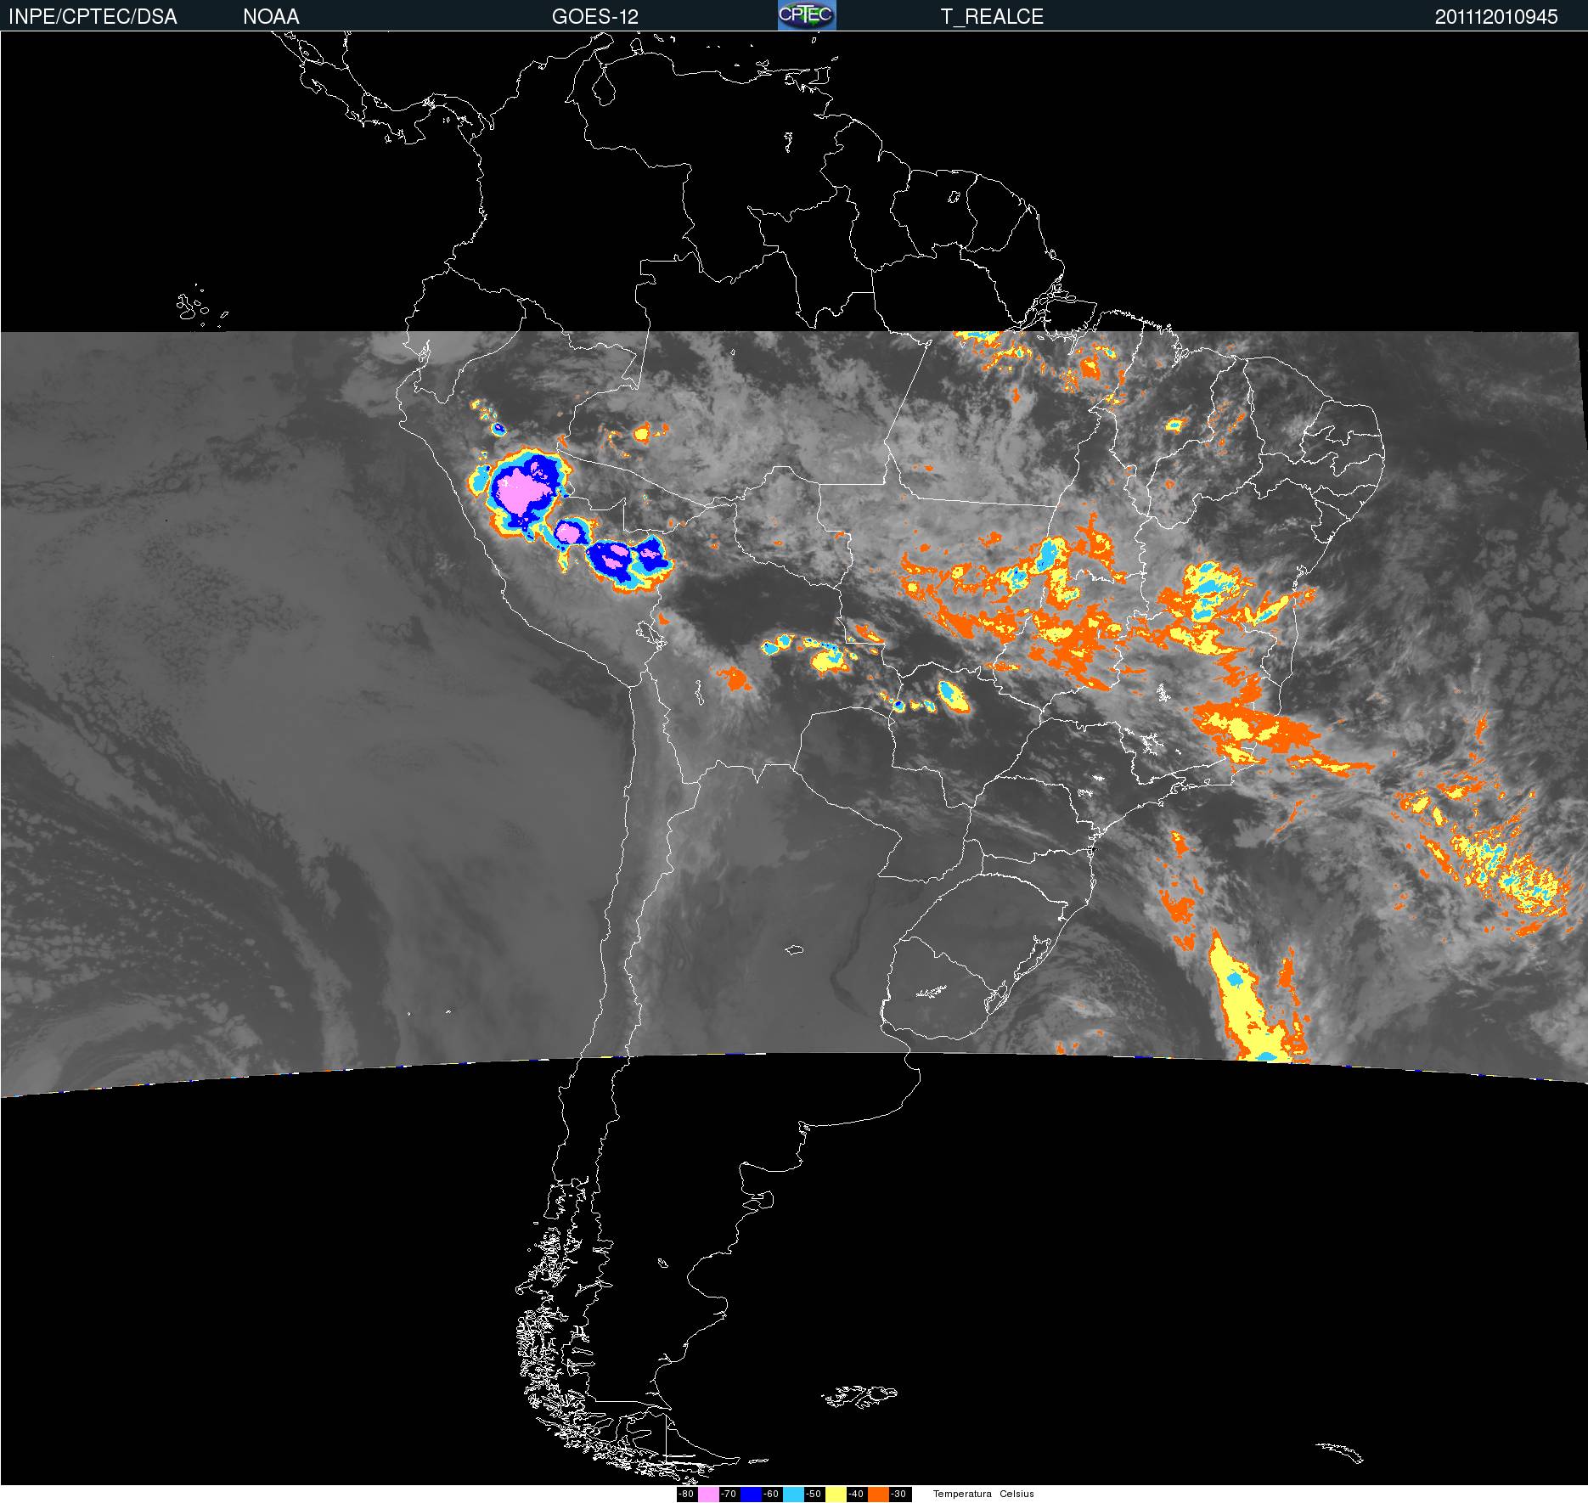This screenshot has width=1588, height=1503.
Task: Click the dark blue legend swatch after -70
Action: [x=751, y=1494]
